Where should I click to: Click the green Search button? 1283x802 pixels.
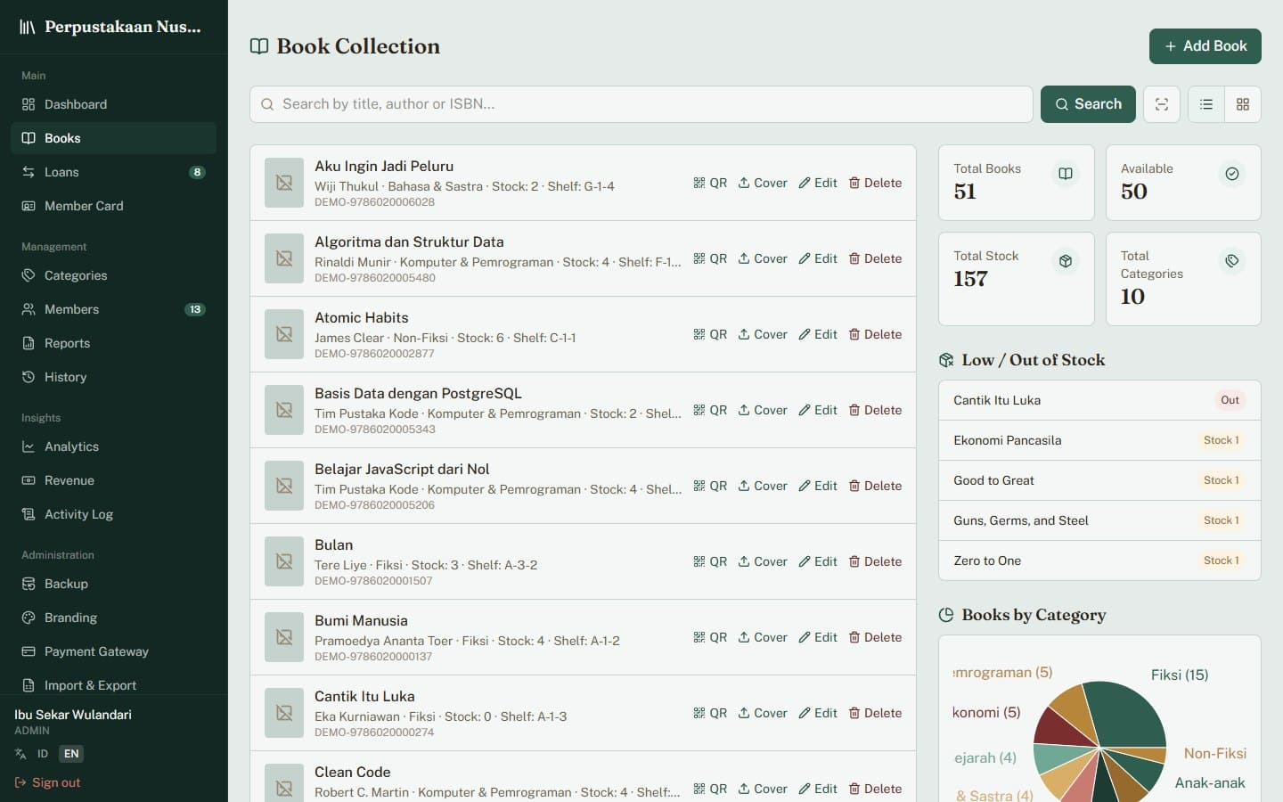click(x=1088, y=104)
